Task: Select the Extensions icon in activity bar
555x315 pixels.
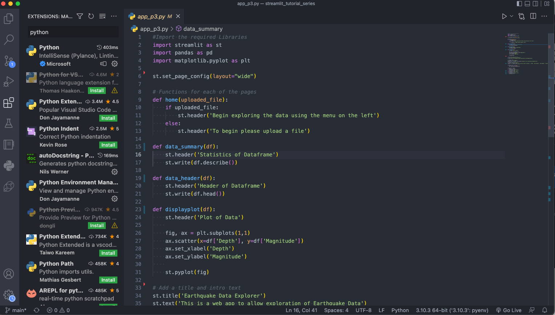Action: pyautogui.click(x=9, y=103)
